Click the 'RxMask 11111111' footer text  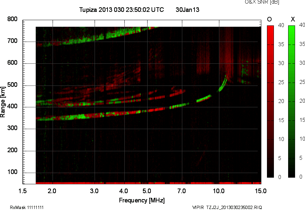point(27,207)
